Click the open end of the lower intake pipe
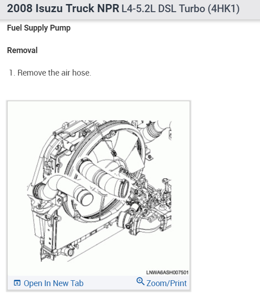The image size is (260, 305). click(86, 197)
